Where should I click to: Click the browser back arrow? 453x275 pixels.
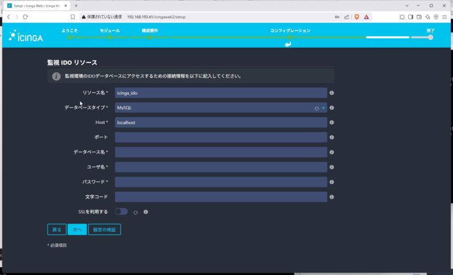(x=8, y=17)
